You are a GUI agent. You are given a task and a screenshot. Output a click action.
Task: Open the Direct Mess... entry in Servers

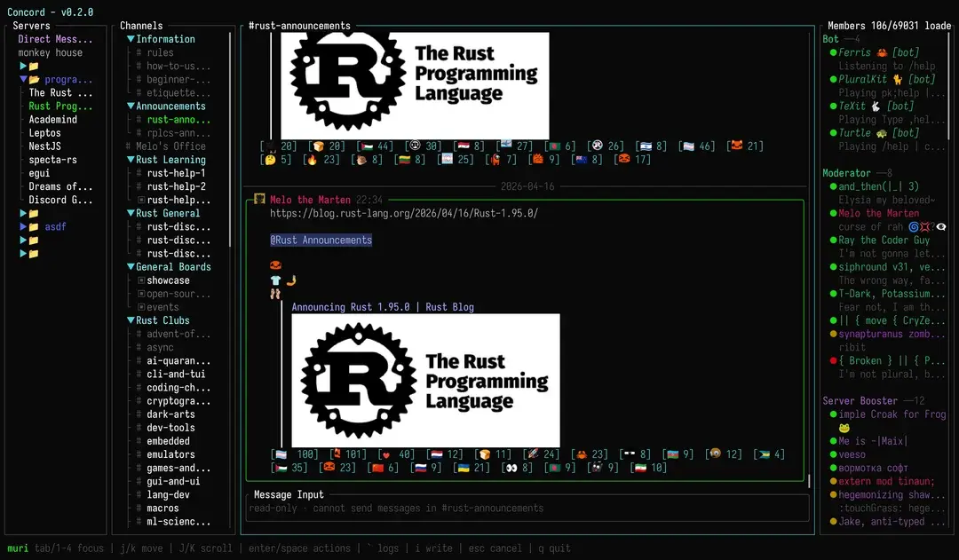coord(55,39)
